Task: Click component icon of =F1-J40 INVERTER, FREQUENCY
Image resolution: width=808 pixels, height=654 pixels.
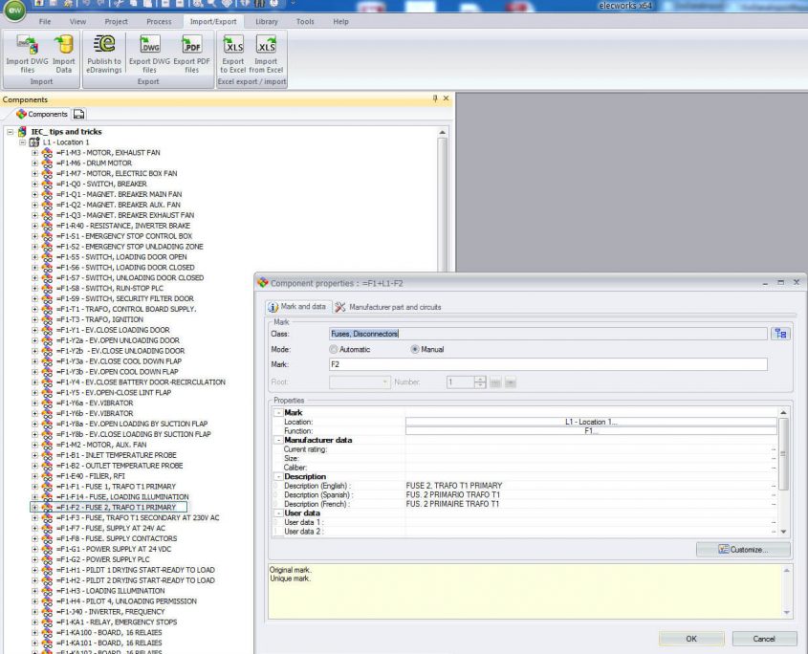Action: click(x=47, y=612)
